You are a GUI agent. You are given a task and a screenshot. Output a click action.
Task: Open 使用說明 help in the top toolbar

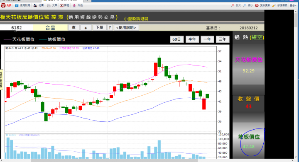23,5
